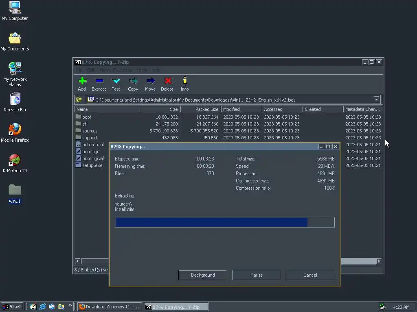417x312 pixels.
Task: Sort by Packed Size column header
Action: pyautogui.click(x=201, y=109)
